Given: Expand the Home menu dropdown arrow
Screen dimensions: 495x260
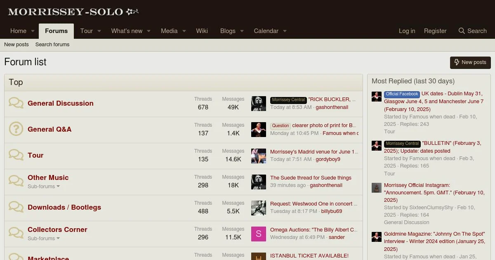Looking at the screenshot, I should point(33,31).
